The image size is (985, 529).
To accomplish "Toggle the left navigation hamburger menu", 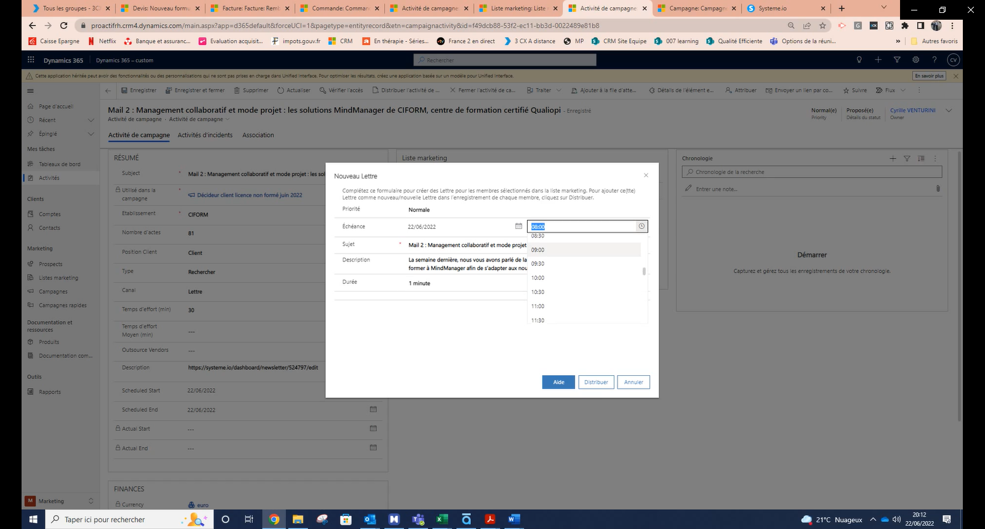I will (x=31, y=90).
